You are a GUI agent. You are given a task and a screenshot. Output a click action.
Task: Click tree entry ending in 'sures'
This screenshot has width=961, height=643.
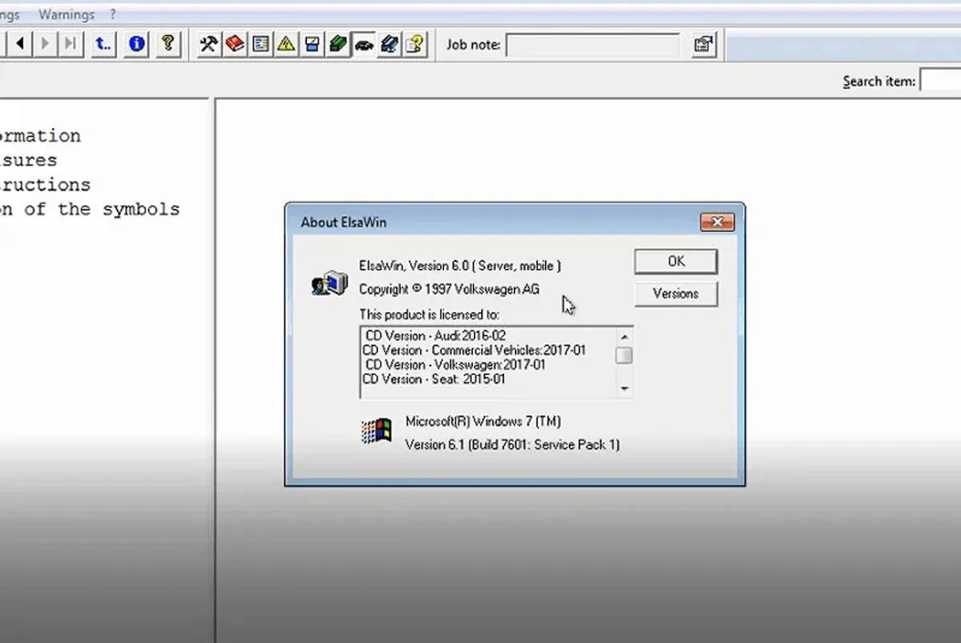point(29,160)
